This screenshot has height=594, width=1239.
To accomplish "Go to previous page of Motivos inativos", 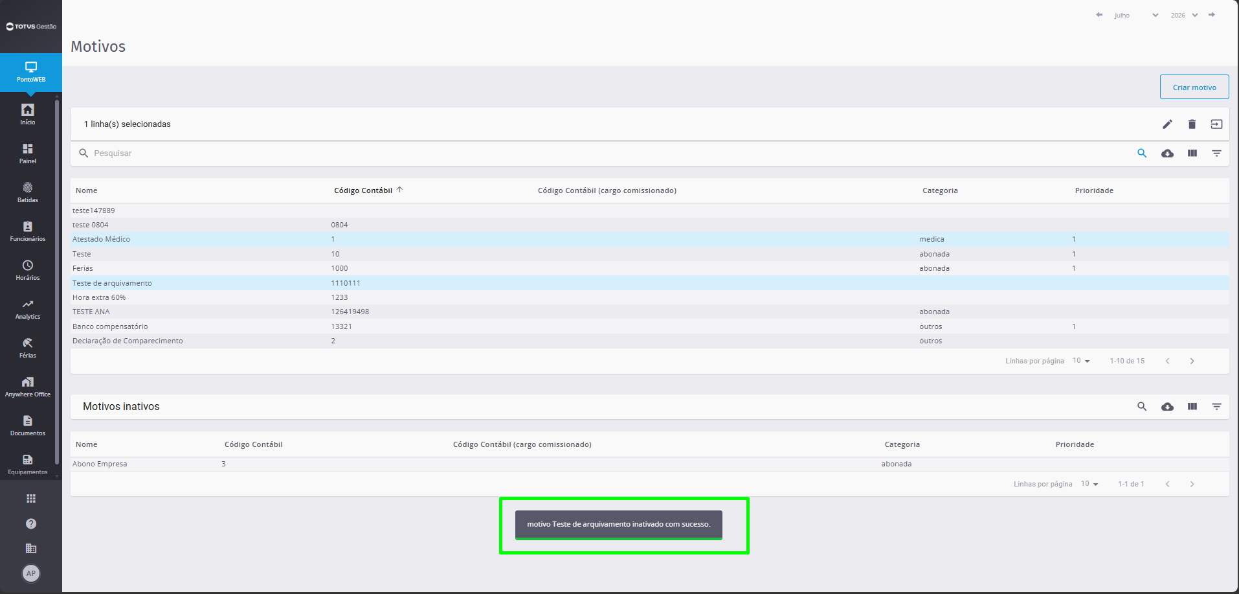I will pyautogui.click(x=1167, y=484).
